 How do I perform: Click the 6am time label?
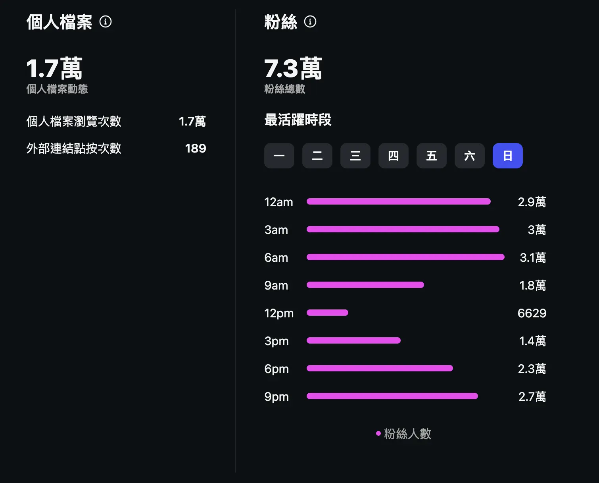276,257
